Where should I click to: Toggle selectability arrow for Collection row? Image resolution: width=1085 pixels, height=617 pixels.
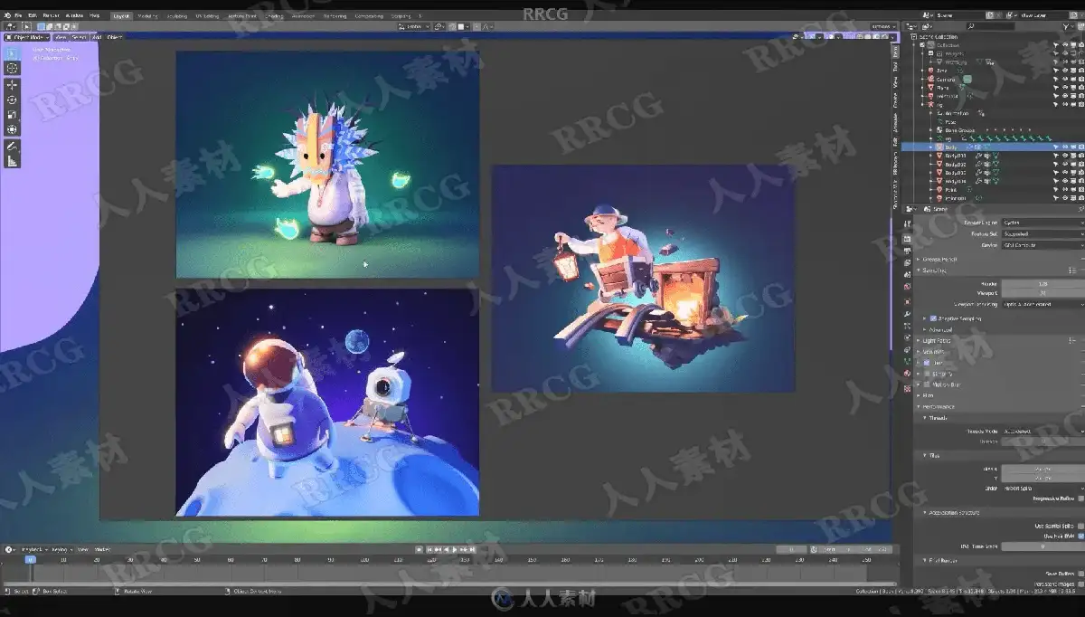1056,45
